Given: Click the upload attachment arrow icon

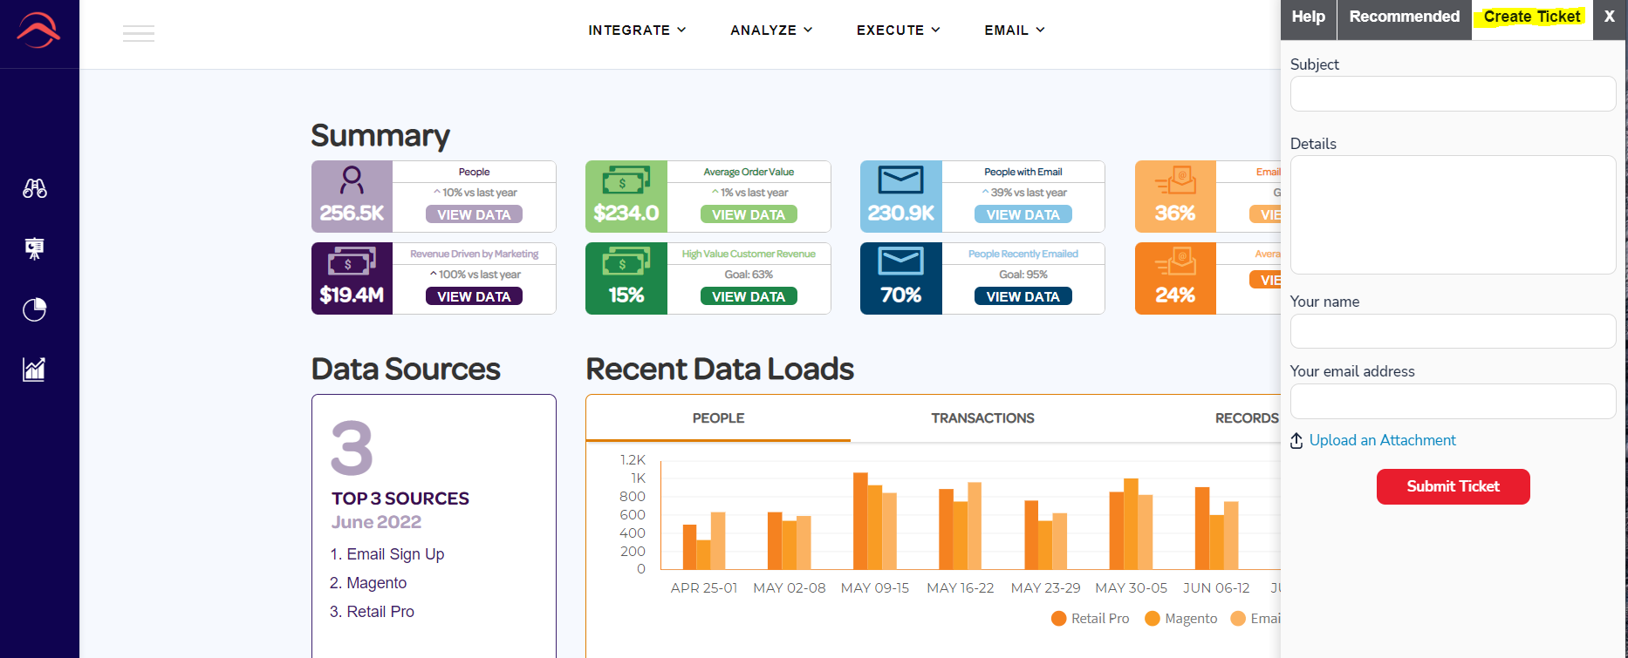Looking at the screenshot, I should (x=1296, y=441).
